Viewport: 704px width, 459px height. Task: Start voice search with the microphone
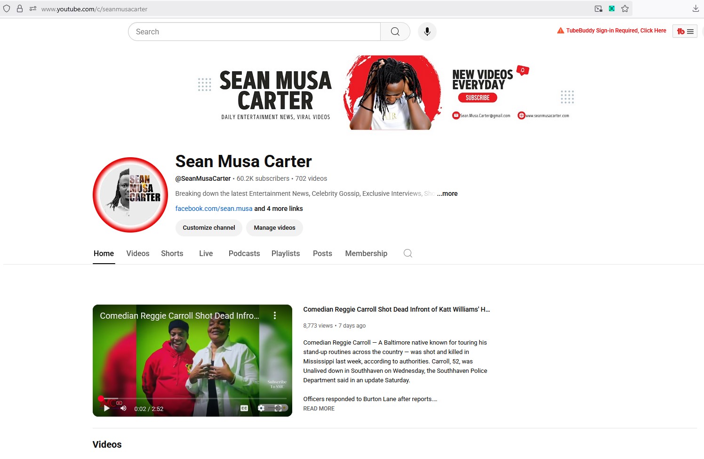[x=427, y=32]
